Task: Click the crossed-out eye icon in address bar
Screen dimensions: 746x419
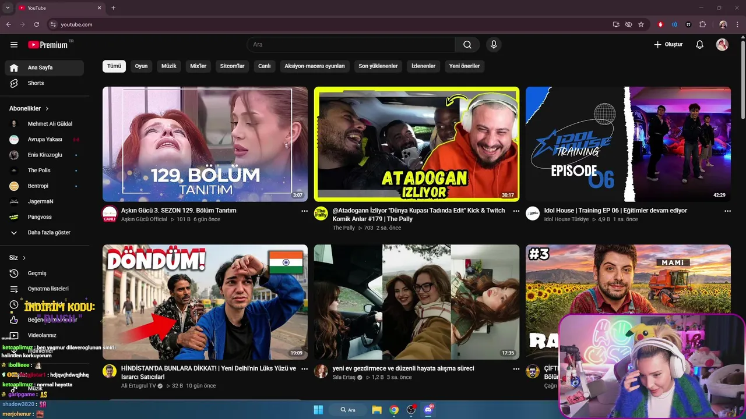Action: [x=628, y=24]
